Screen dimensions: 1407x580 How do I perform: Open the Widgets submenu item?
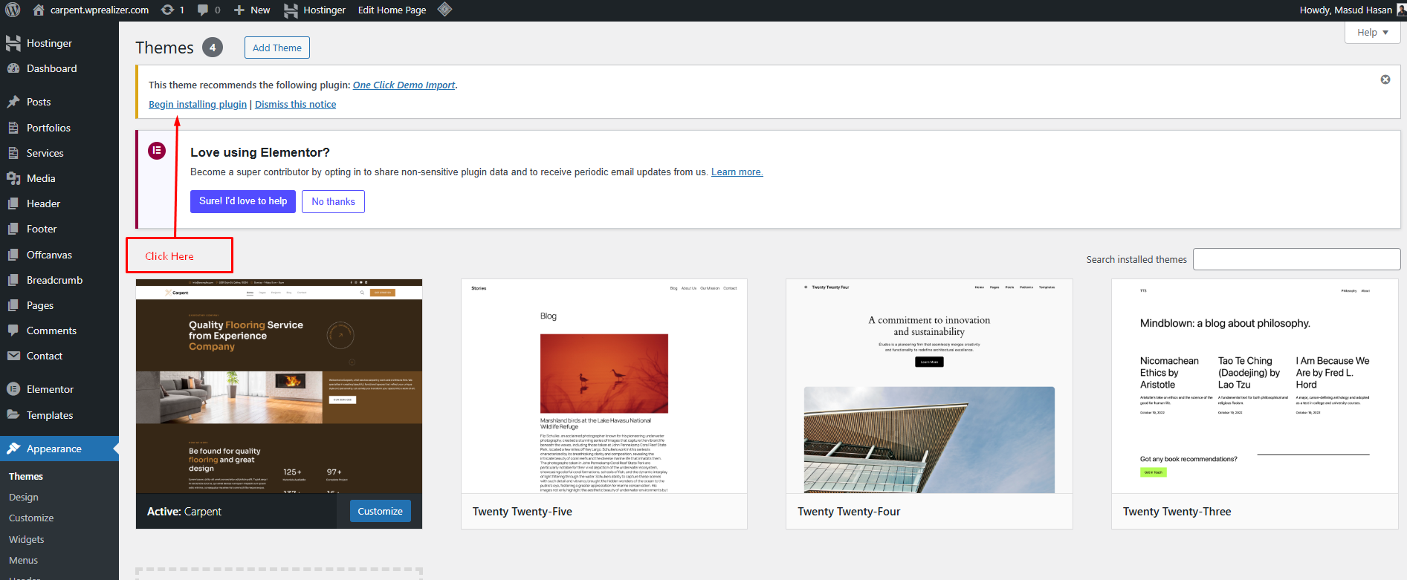point(27,539)
